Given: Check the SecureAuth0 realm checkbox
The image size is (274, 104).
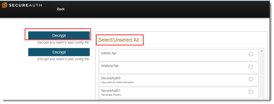Looking at the screenshot, I should pyautogui.click(x=251, y=79).
